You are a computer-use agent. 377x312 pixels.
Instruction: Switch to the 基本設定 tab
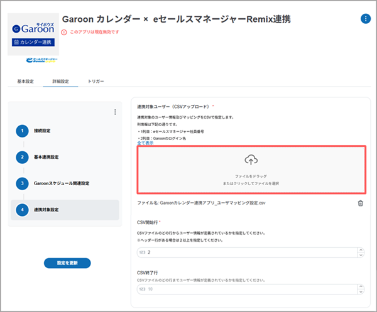tap(25, 82)
